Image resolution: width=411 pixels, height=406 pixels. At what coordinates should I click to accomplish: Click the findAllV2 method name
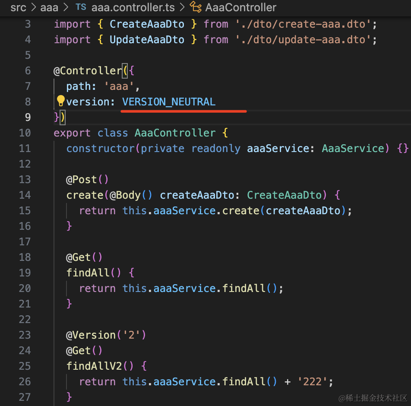click(94, 366)
